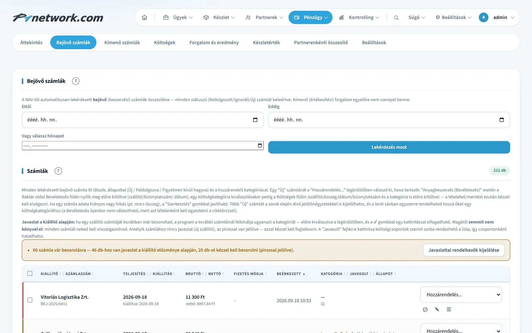Click the box icon beside Készlet

coord(206,17)
